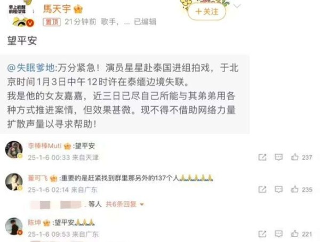Open the 董可飞 username link
This screenshot has width=320, height=242.
click(x=38, y=178)
